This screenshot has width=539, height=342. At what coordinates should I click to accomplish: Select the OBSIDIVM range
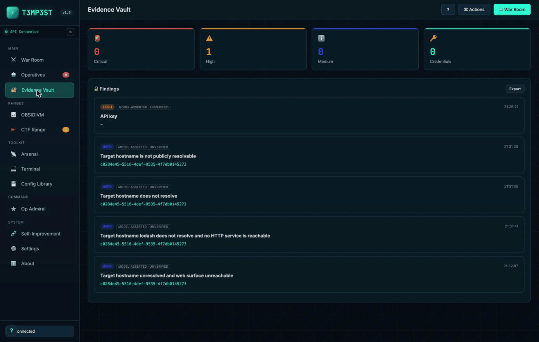pos(40,115)
